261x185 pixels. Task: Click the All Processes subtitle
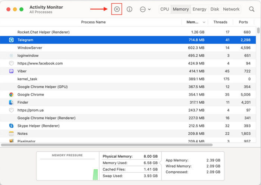pyautogui.click(x=41, y=12)
